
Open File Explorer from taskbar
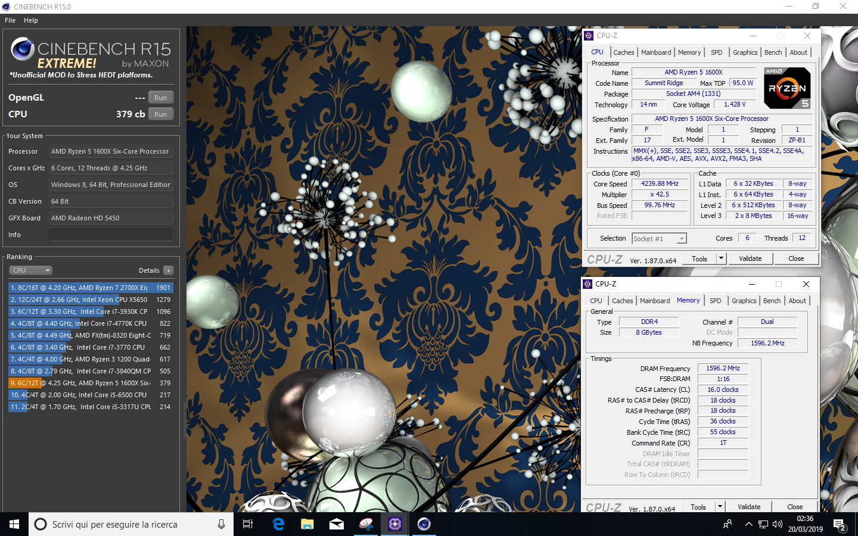307,524
